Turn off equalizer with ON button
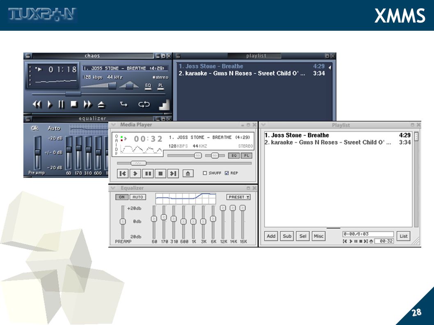This screenshot has width=434, height=325. pyautogui.click(x=122, y=197)
